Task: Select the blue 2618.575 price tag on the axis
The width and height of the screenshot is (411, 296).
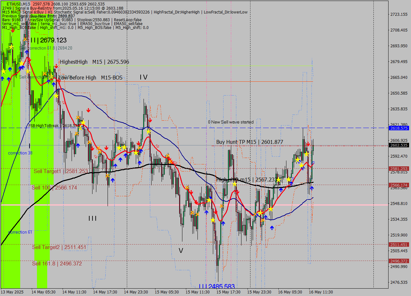Action: 399,128
